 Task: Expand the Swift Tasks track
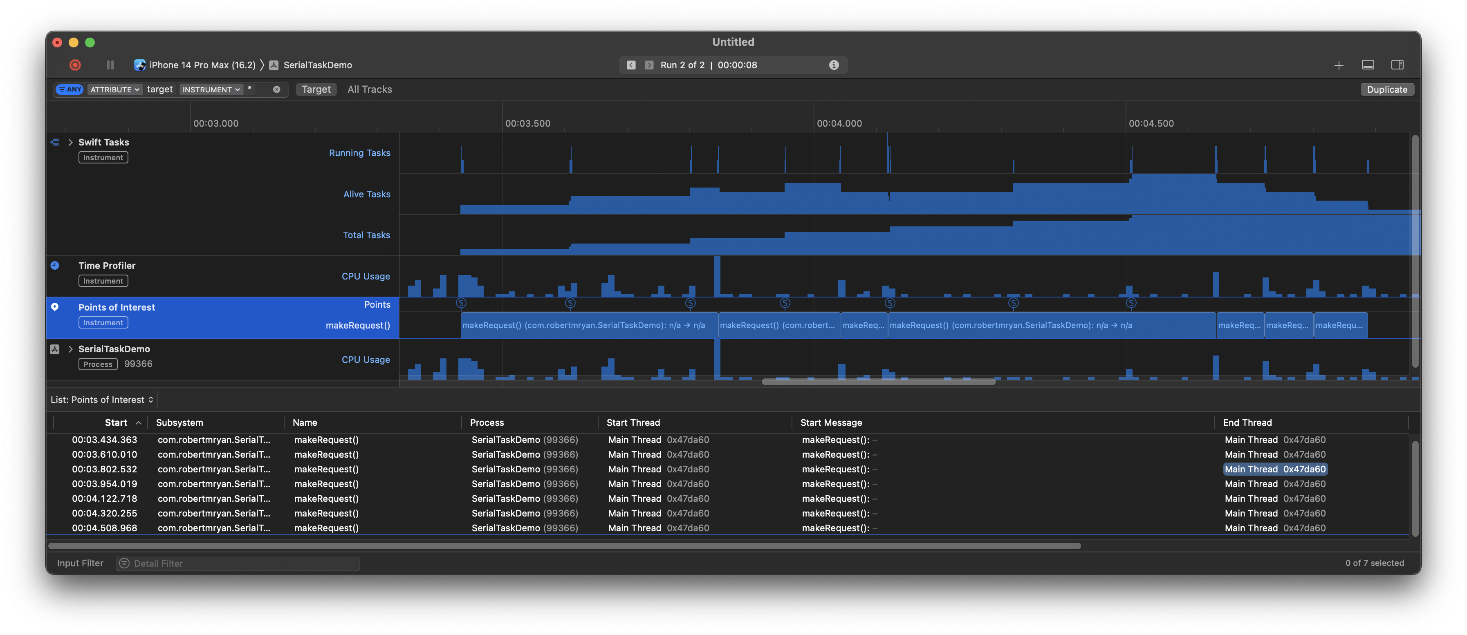tap(71, 142)
